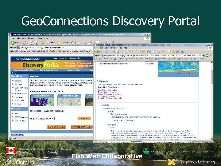Click Contact Us link in GeoConnections header
Viewport: 221px width, 166px height.
(x=75, y=58)
